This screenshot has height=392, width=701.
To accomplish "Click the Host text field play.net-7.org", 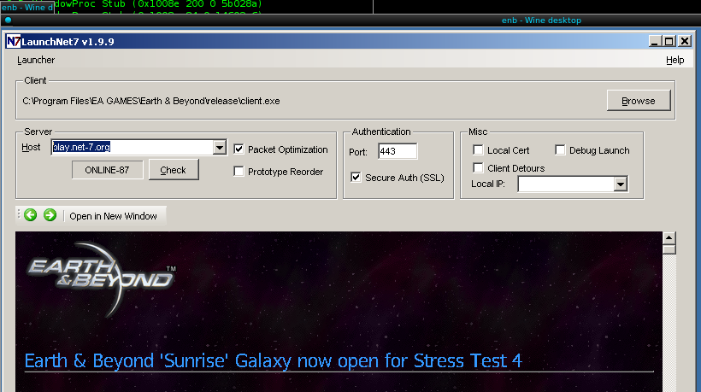I will coord(133,148).
